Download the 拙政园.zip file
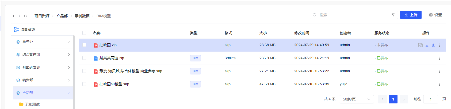Image resolution: width=451 pixels, height=109 pixels. (x=427, y=45)
